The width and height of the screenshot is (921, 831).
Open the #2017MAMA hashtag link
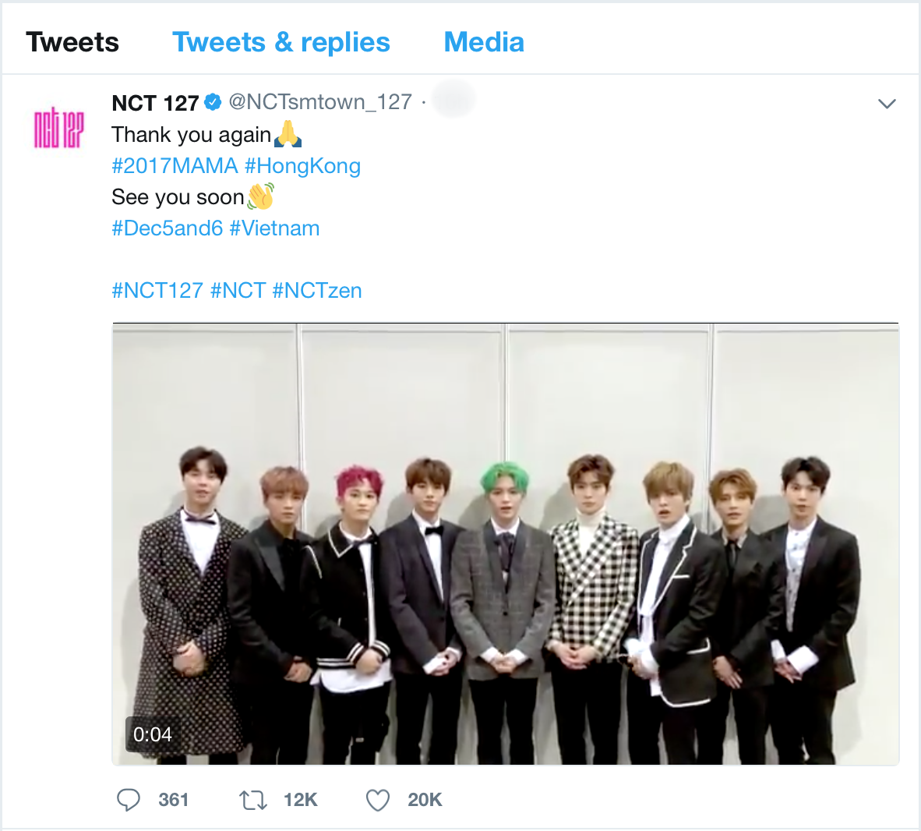point(175,166)
